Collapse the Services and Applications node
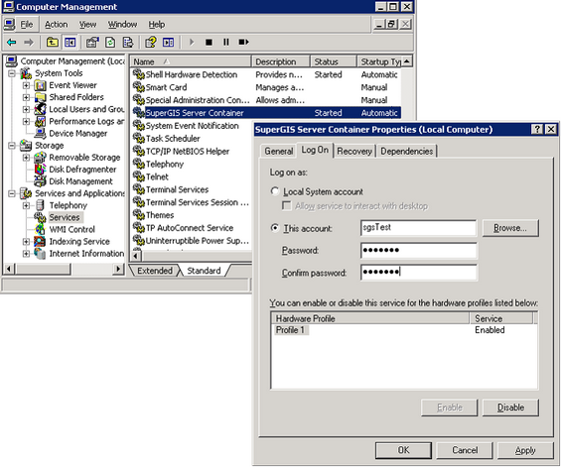Screen dimensions: 561x467 pos(12,193)
